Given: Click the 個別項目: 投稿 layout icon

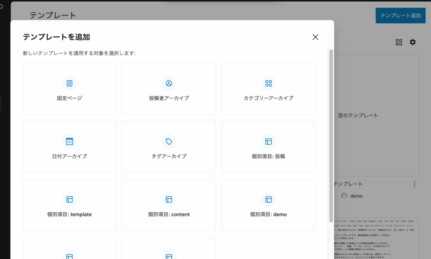Looking at the screenshot, I should coord(268,142).
